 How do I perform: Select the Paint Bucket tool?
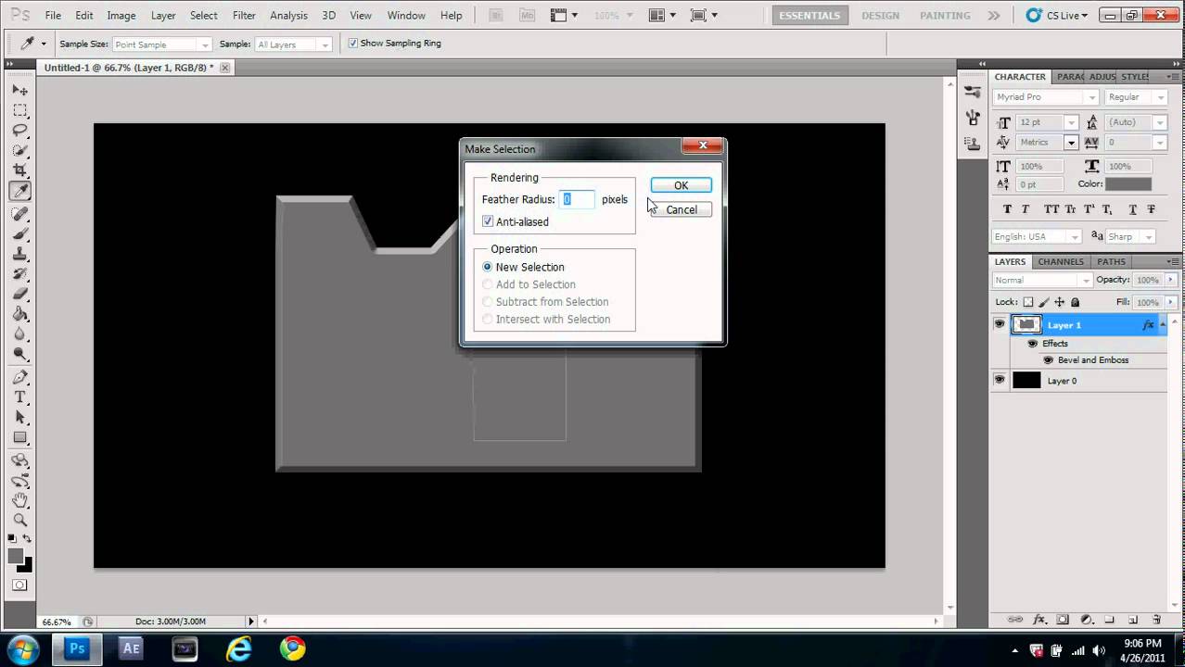click(x=20, y=314)
